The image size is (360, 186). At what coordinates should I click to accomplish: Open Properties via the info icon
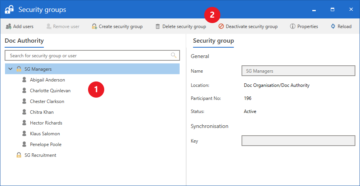(x=293, y=27)
